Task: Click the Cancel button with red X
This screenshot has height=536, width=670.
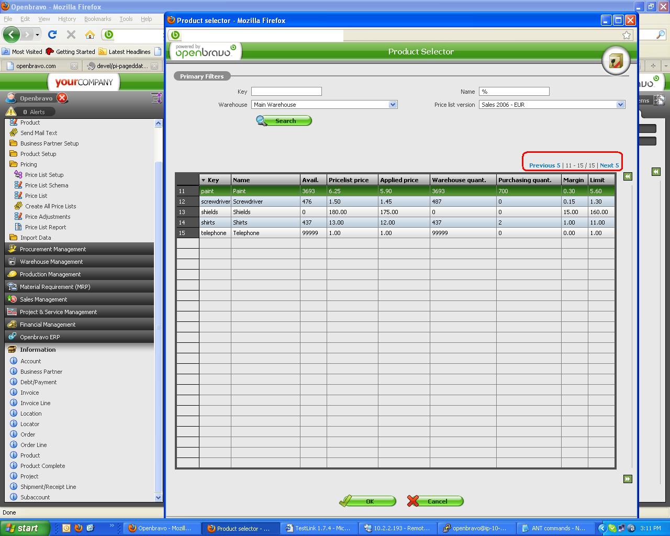Action: pos(435,501)
